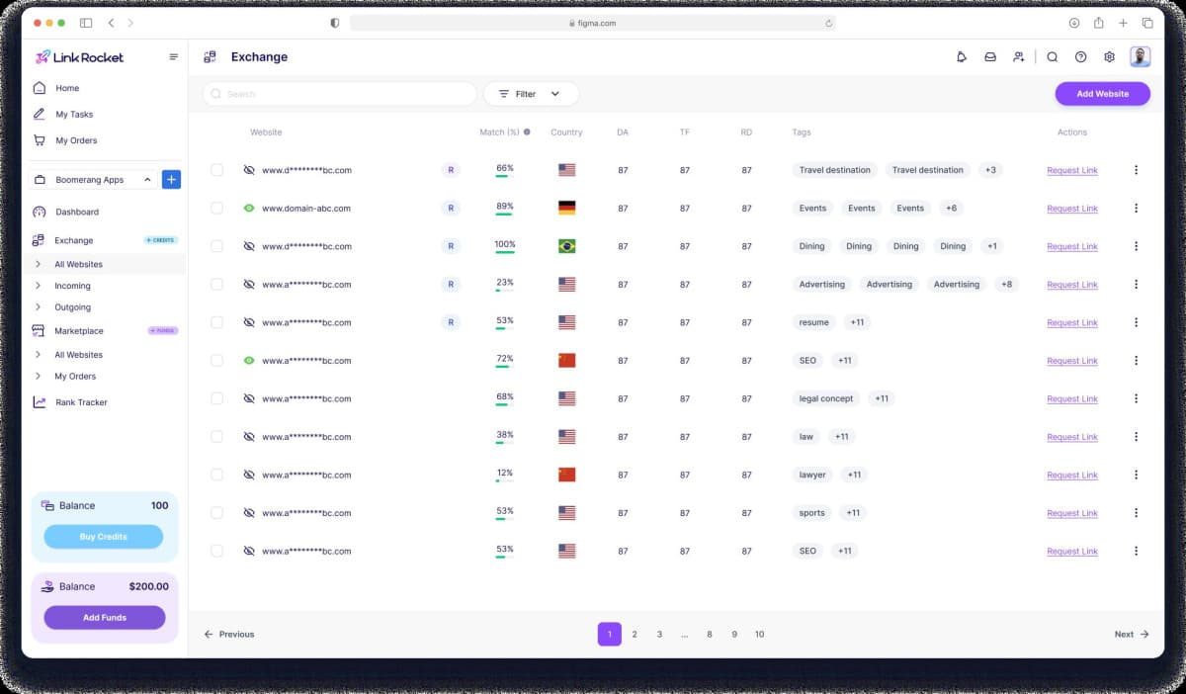
Task: Open search from the top toolbar
Action: [x=1053, y=57]
